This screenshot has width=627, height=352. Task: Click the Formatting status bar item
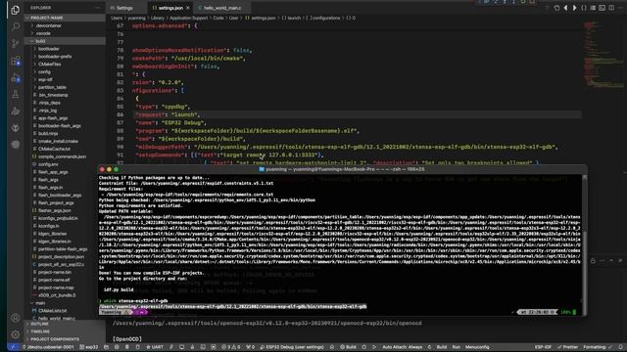(x=597, y=347)
